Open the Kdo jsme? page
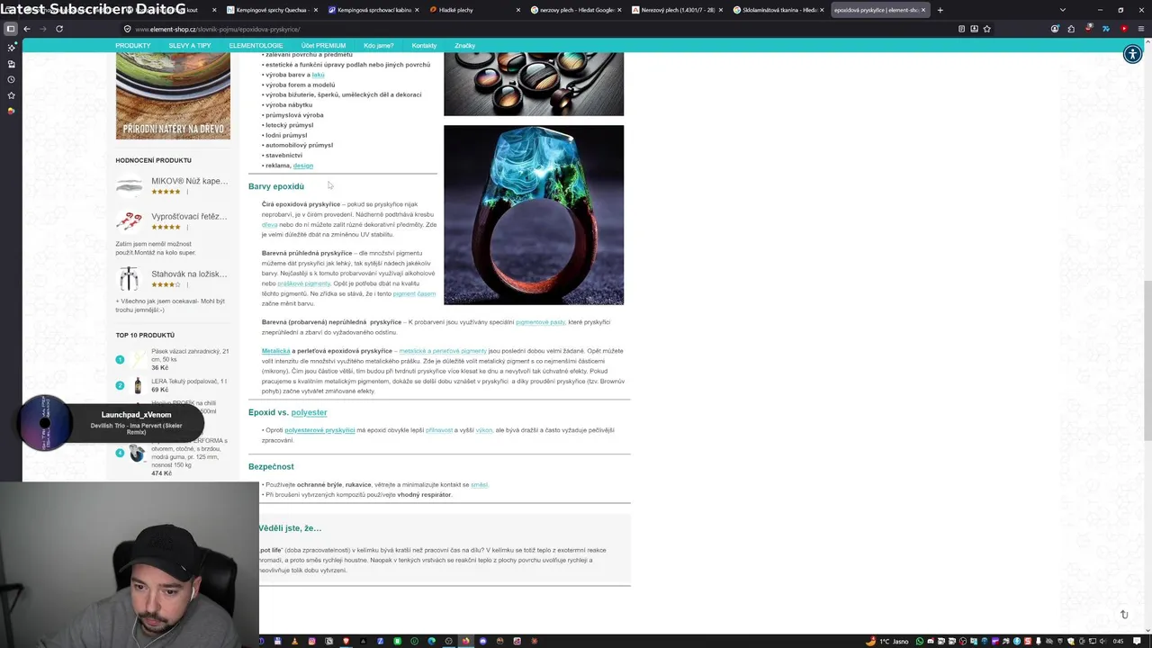The image size is (1152, 648). point(379,45)
